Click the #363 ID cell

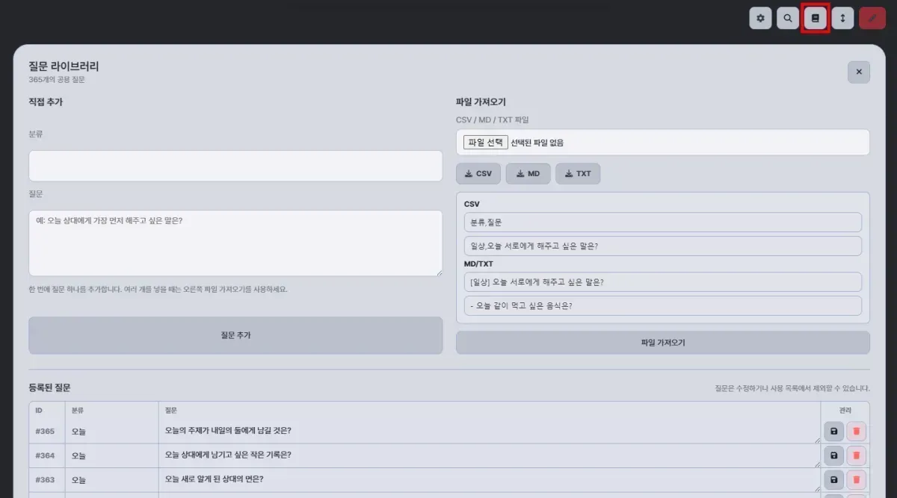coord(47,479)
